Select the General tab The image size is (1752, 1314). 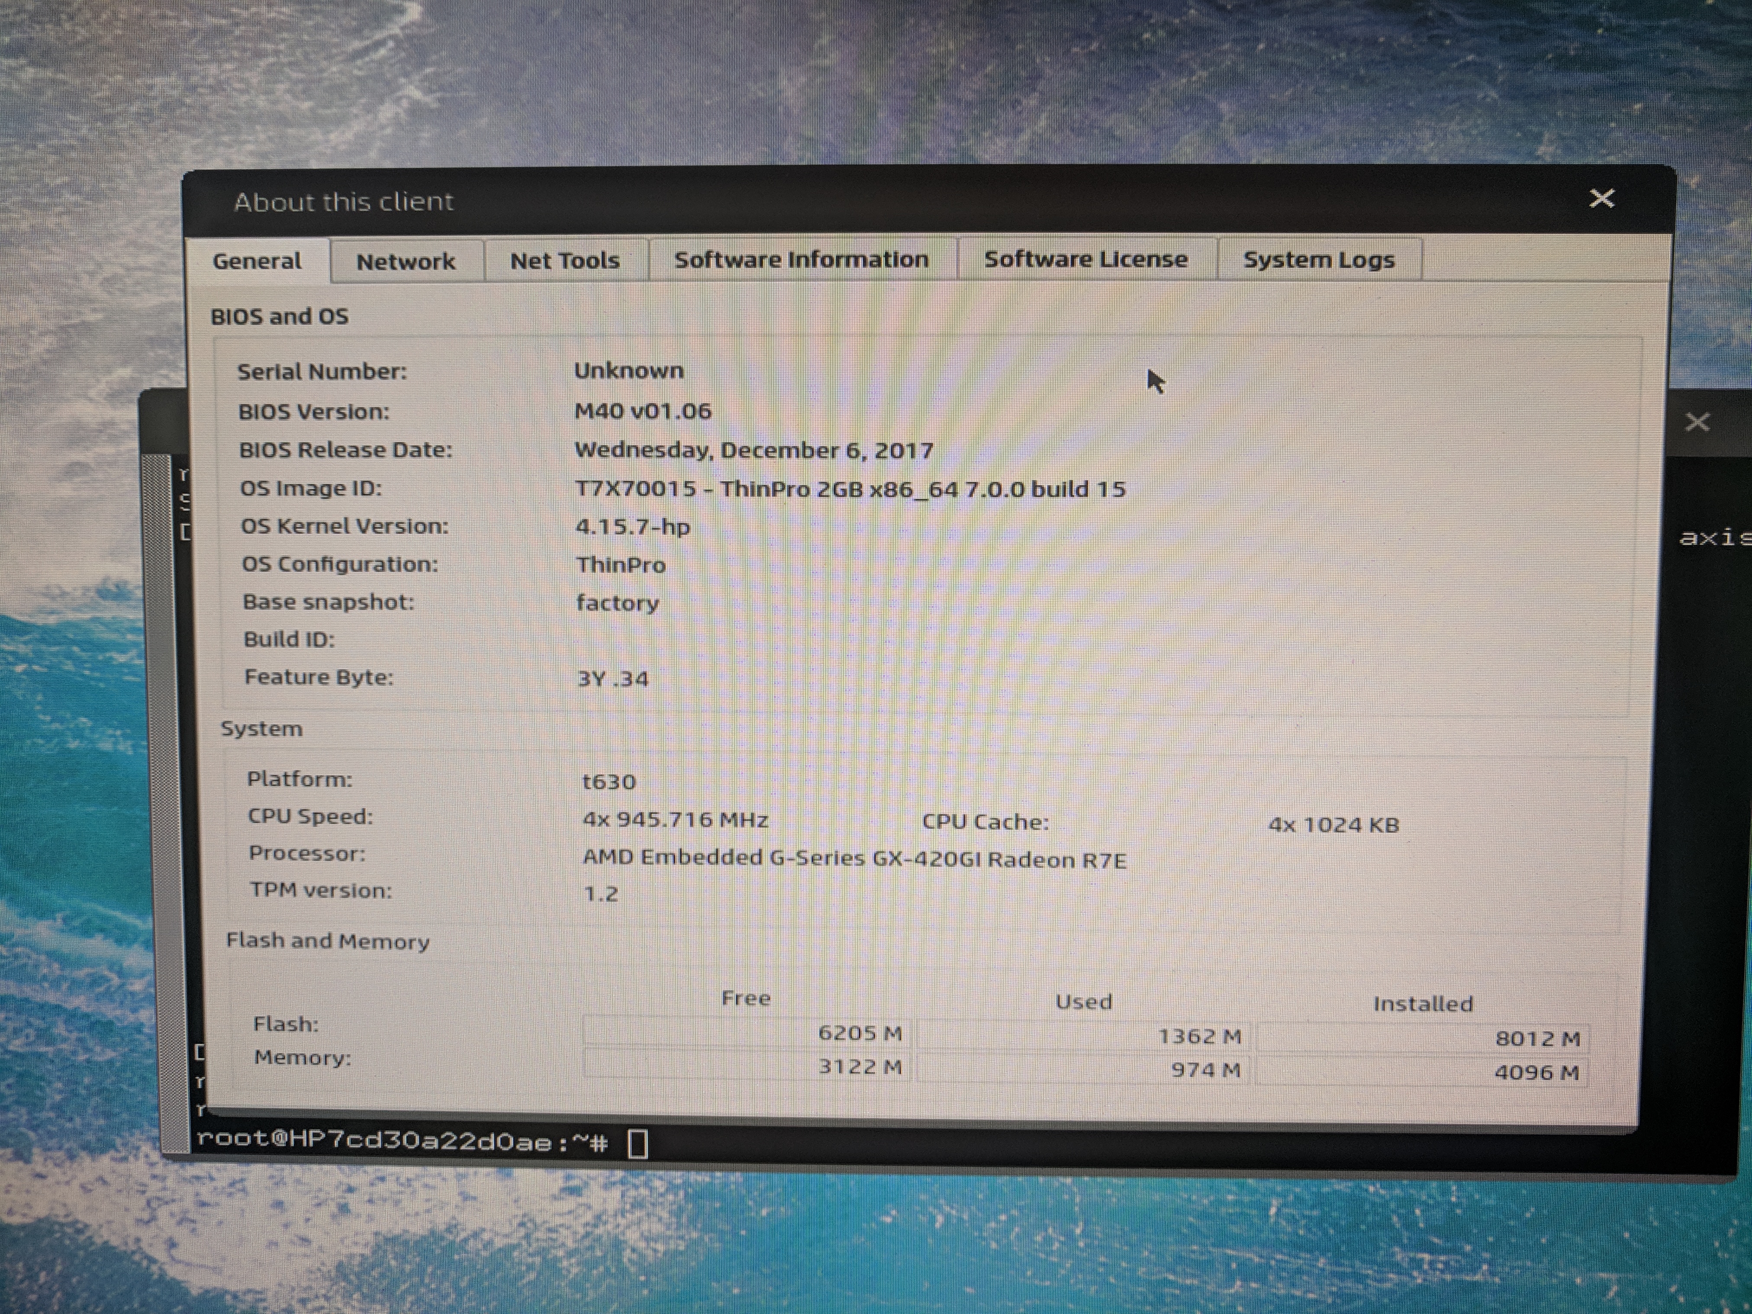(257, 261)
